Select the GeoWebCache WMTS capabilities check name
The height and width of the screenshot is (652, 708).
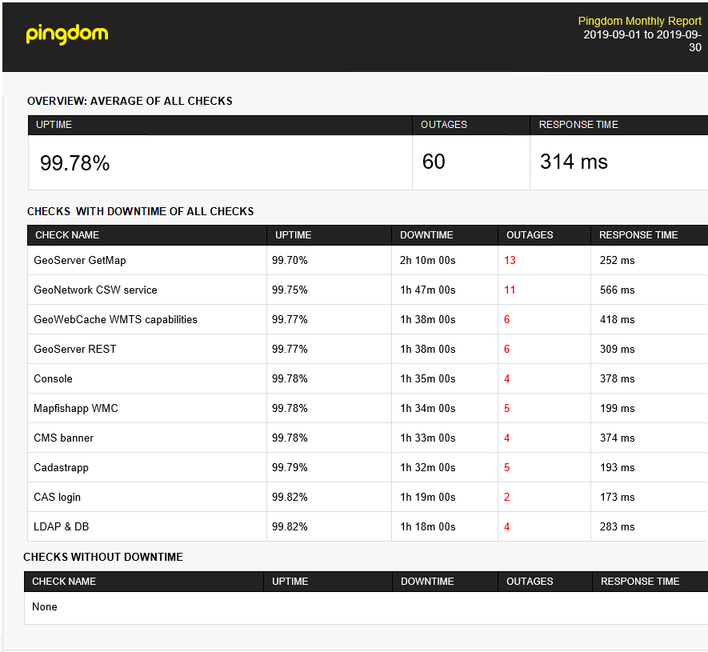click(115, 319)
